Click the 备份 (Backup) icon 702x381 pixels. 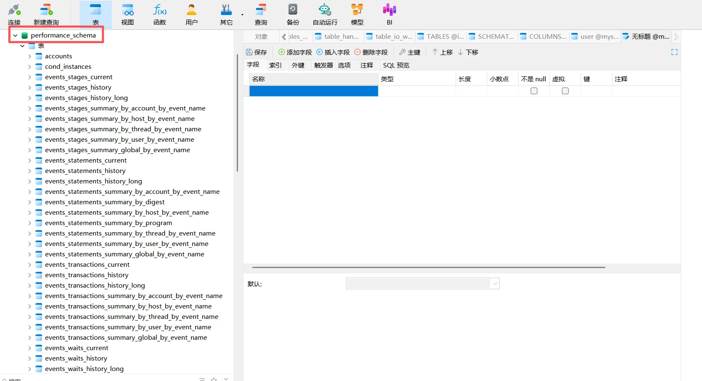(293, 14)
